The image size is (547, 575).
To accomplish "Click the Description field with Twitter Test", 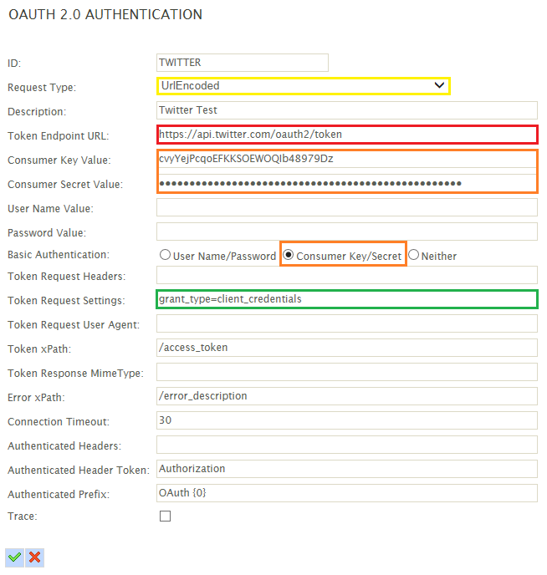I will tap(347, 110).
